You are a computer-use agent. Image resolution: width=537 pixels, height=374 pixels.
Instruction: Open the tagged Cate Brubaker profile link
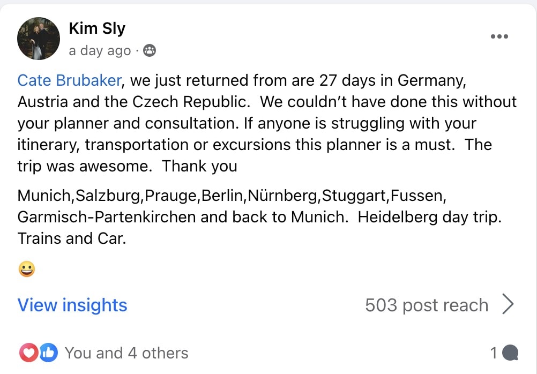coord(70,80)
